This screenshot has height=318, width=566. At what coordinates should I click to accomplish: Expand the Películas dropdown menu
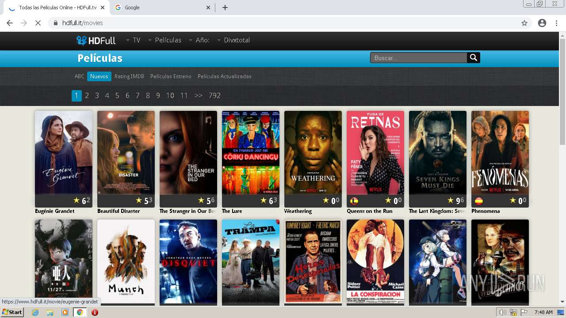click(x=164, y=40)
